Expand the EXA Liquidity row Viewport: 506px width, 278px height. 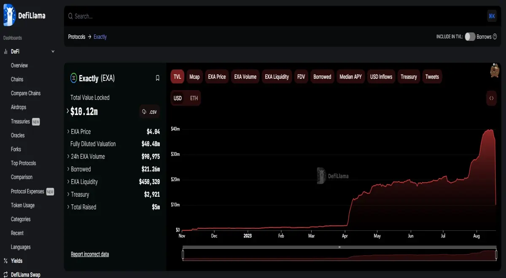68,182
